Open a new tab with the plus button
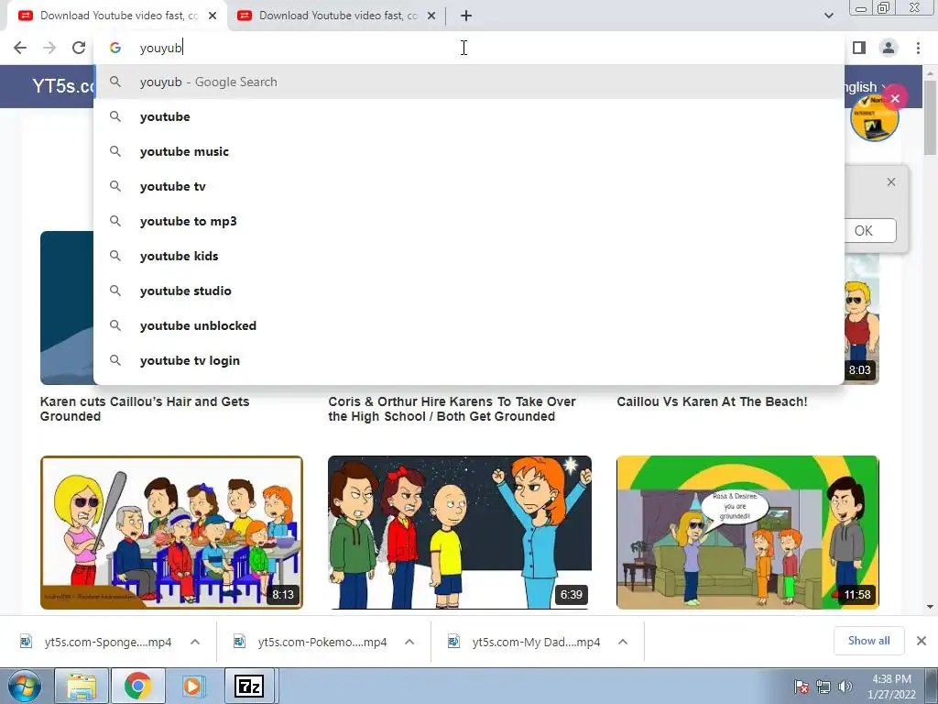The image size is (938, 704). point(466,16)
